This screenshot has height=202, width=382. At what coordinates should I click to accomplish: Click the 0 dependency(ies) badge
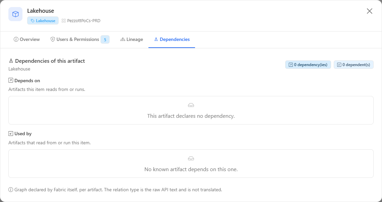coord(308,65)
